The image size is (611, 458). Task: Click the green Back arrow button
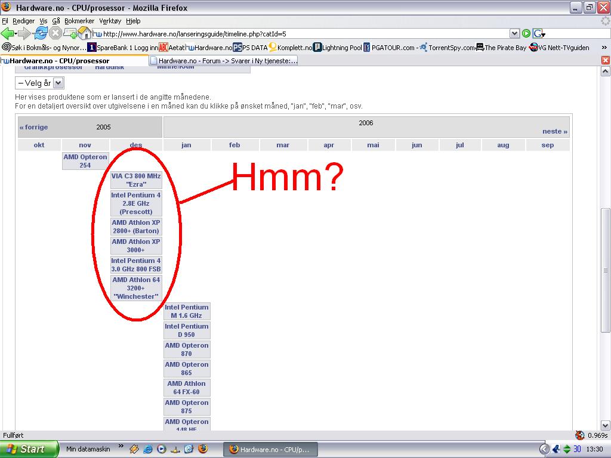pos(7,33)
